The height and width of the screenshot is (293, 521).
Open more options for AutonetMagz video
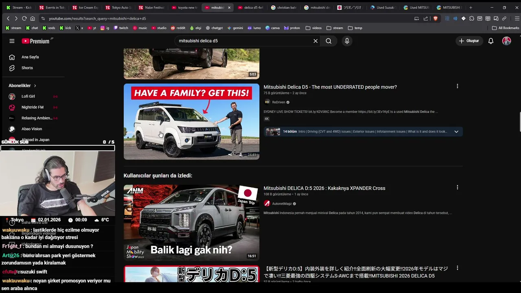click(457, 188)
